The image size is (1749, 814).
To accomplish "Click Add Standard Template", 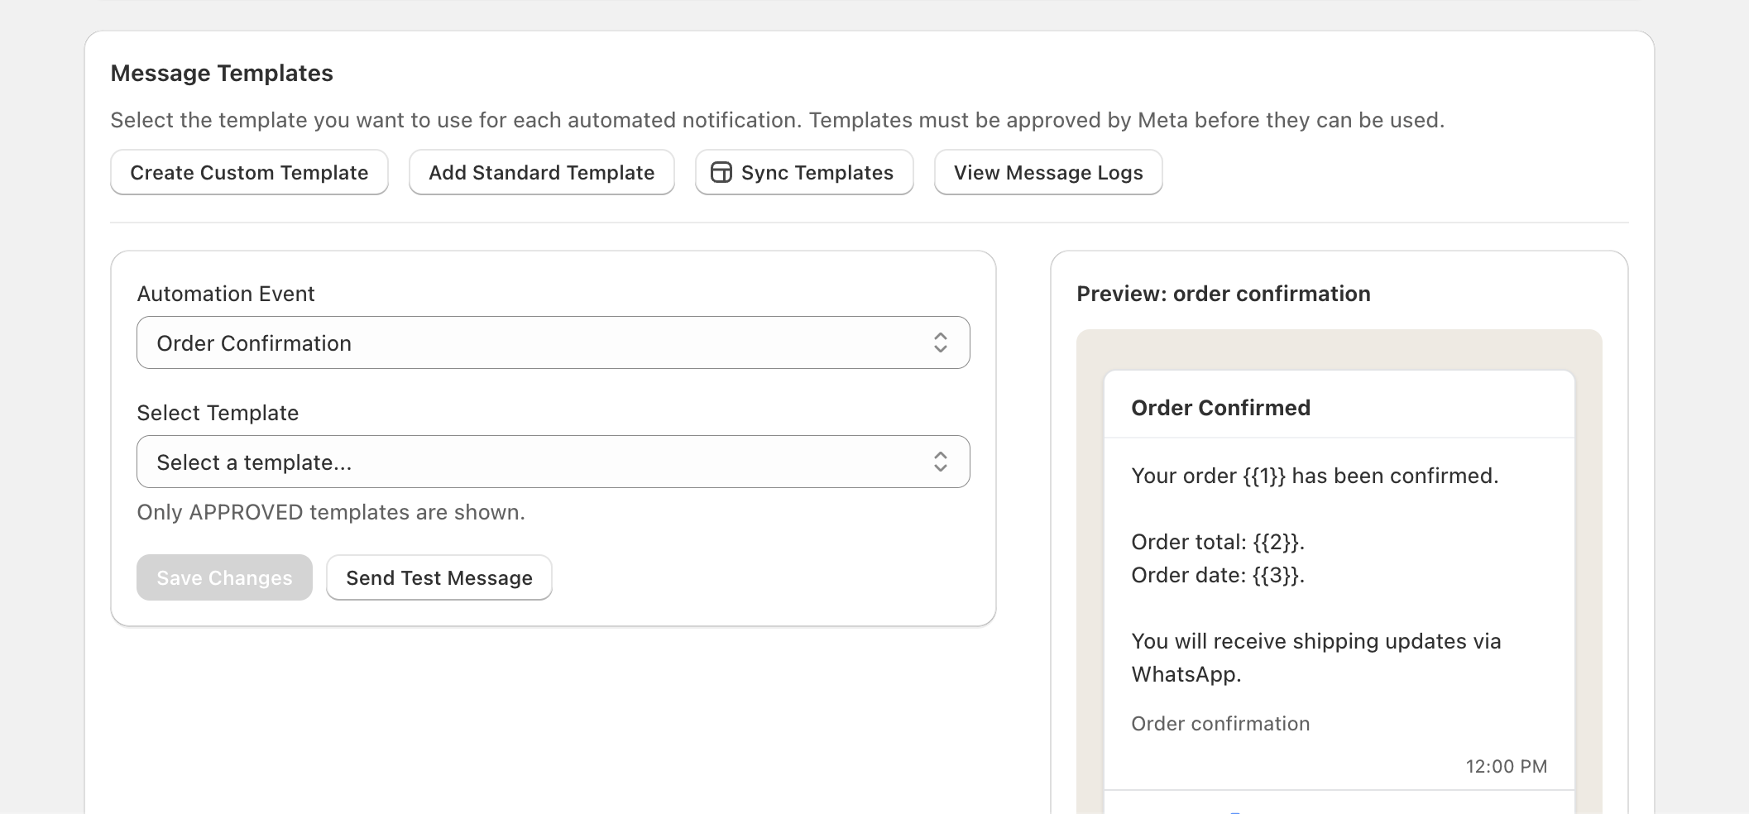I will click(541, 172).
